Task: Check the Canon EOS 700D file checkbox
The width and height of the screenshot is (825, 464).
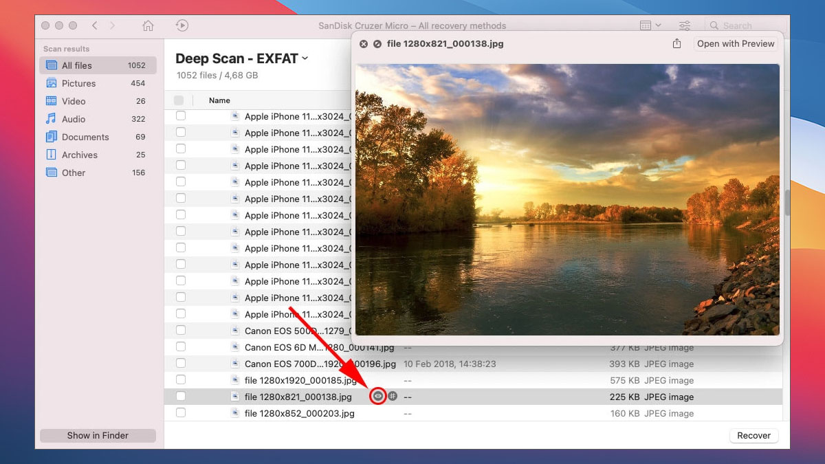Action: click(181, 364)
